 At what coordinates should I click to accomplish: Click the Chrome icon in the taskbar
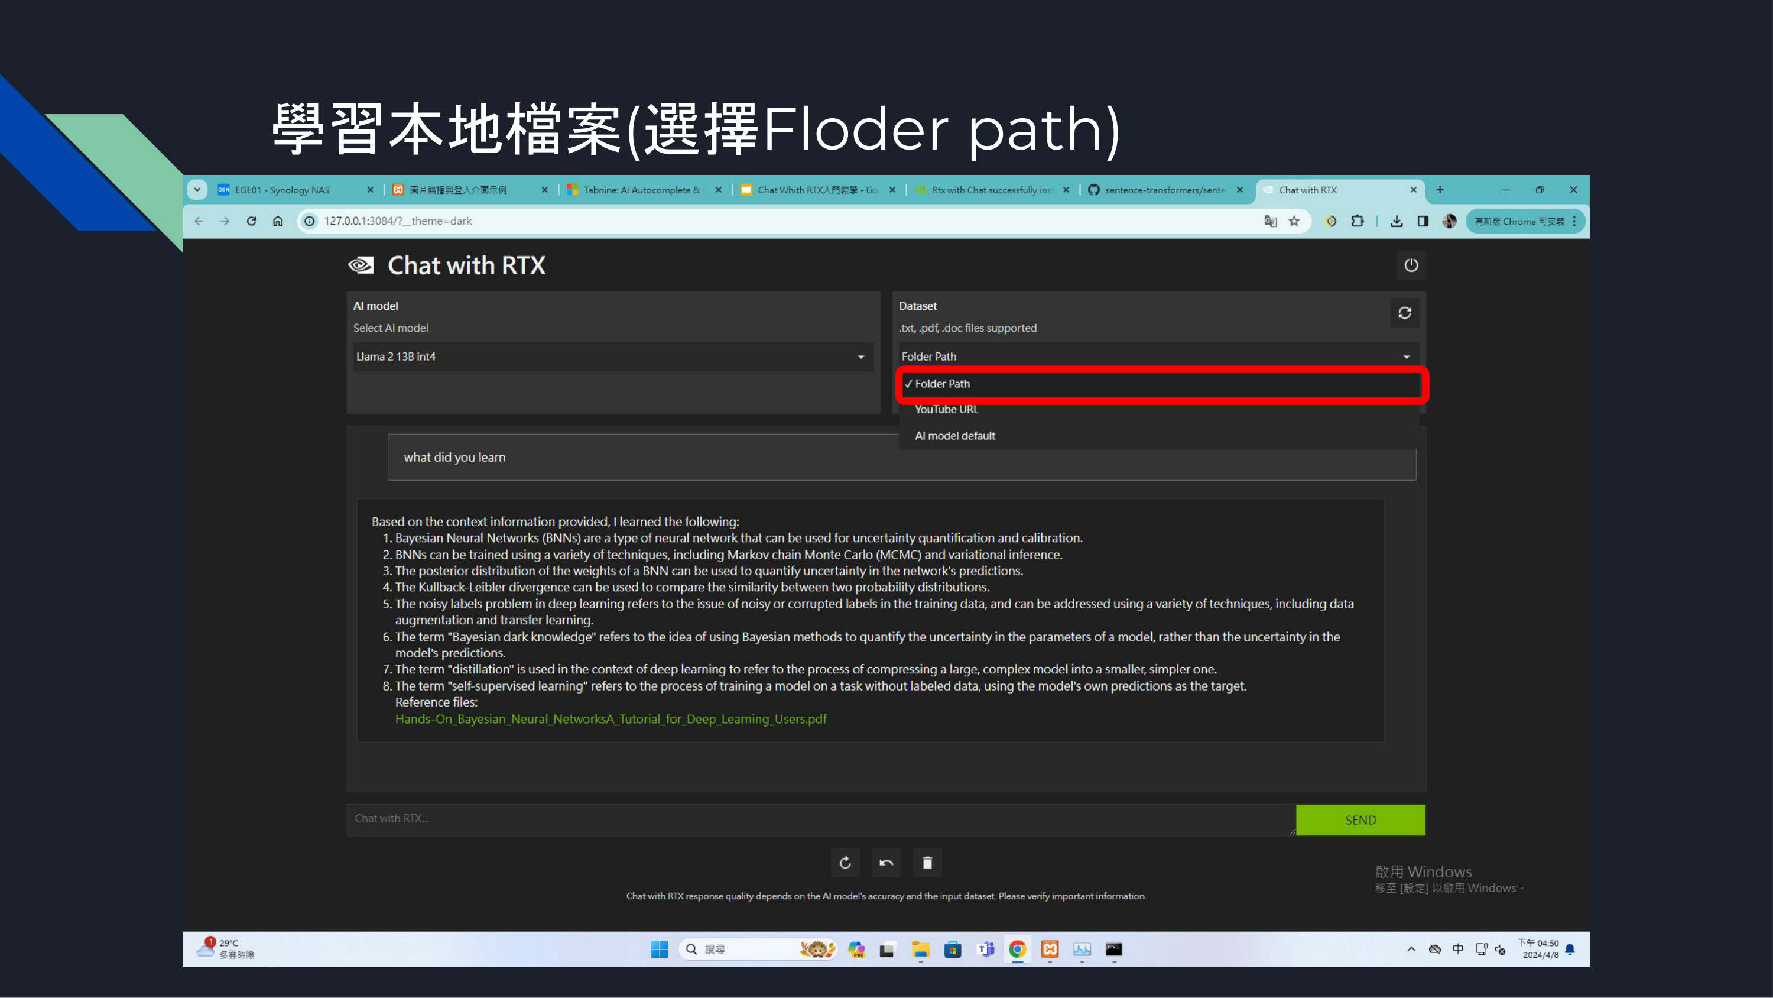coord(1017,949)
